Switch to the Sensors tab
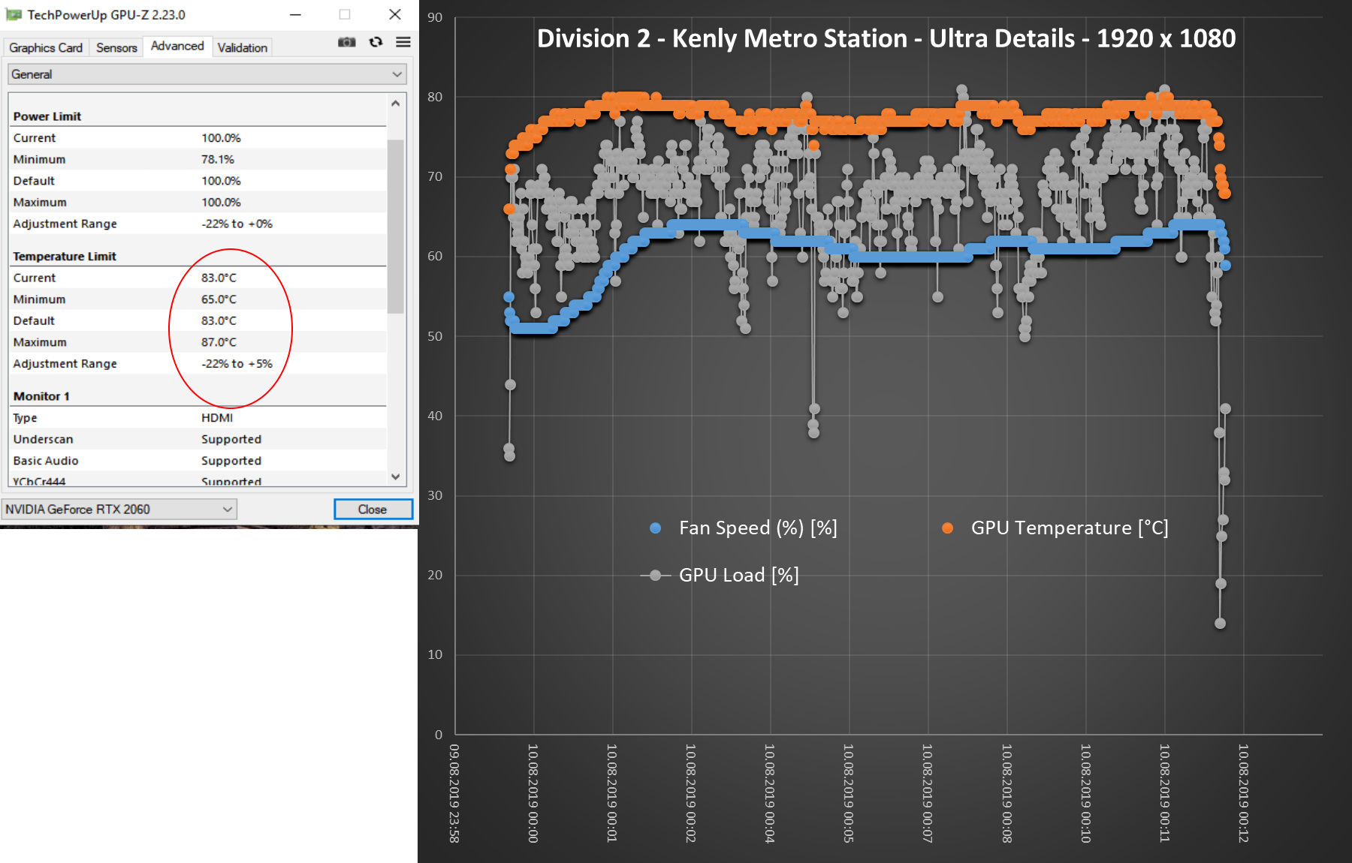The width and height of the screenshot is (1352, 863). click(116, 47)
